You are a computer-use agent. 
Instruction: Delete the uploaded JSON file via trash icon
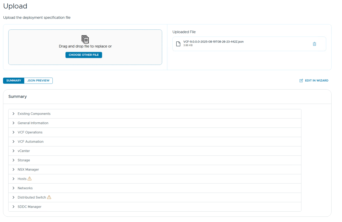tap(314, 44)
